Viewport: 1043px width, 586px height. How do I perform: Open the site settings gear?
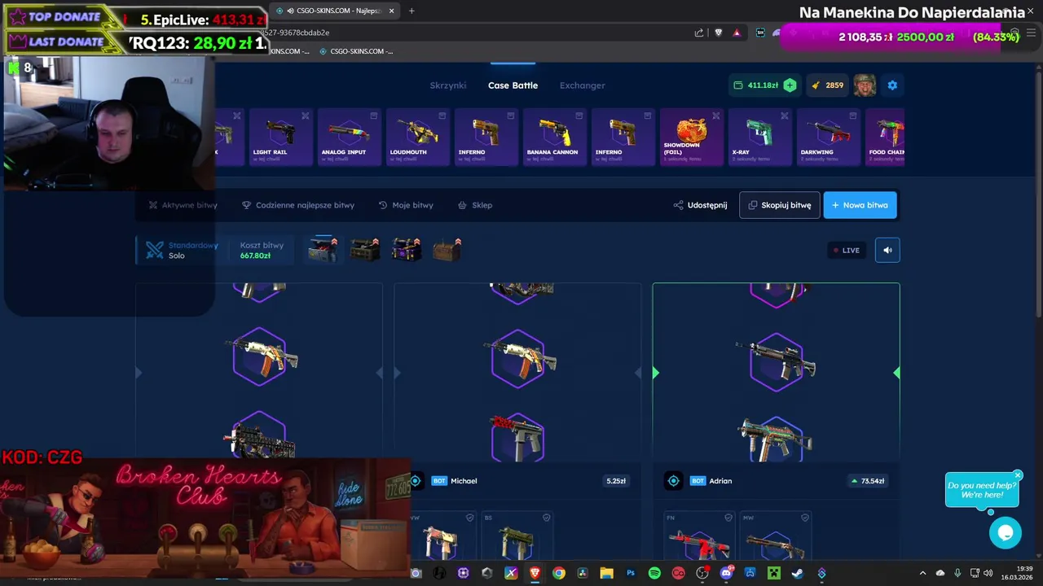point(892,85)
